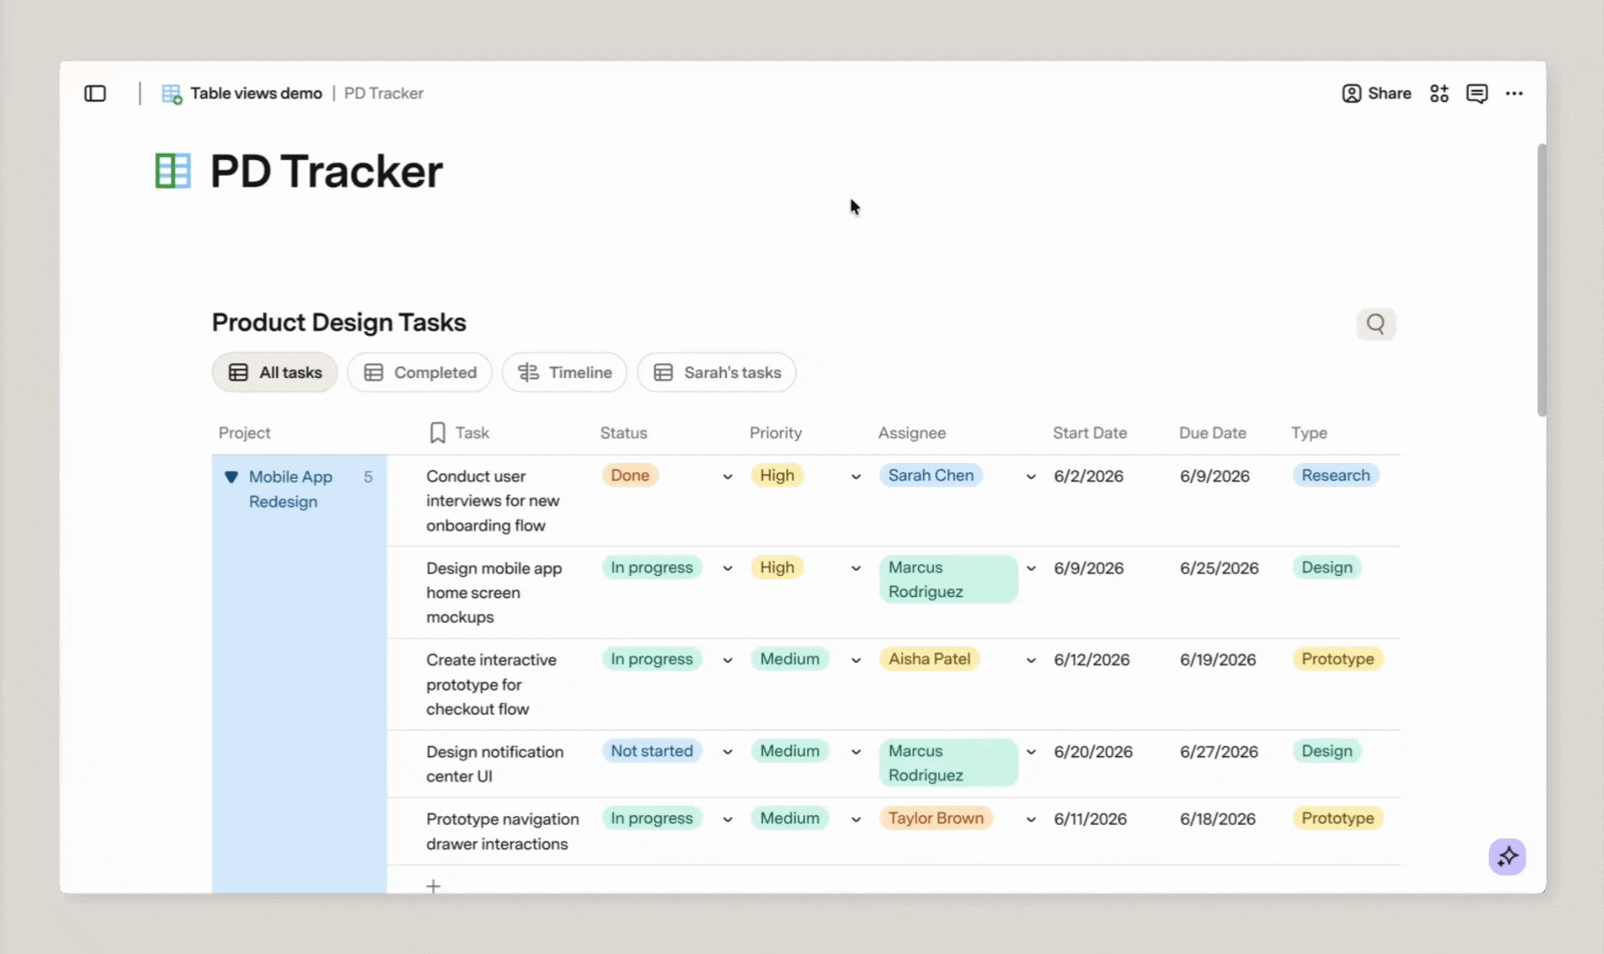The width and height of the screenshot is (1604, 954).
Task: Click the Priority column header
Action: 775,433
